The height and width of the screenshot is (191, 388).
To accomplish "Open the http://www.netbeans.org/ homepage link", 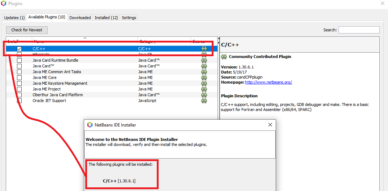I will 268,83.
